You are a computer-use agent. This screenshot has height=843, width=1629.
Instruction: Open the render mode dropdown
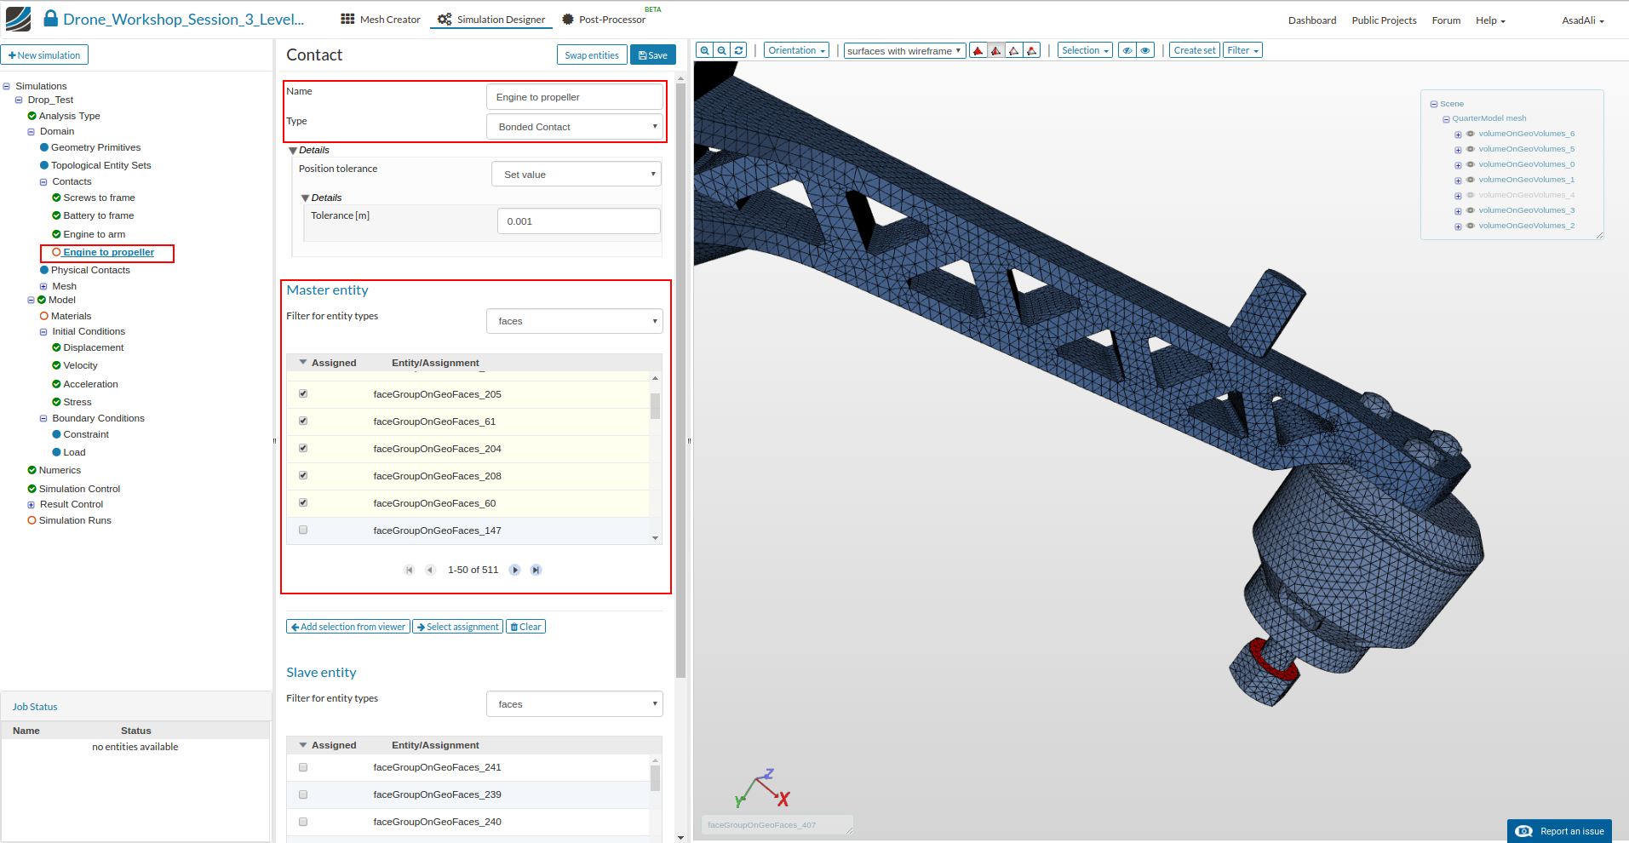click(905, 50)
